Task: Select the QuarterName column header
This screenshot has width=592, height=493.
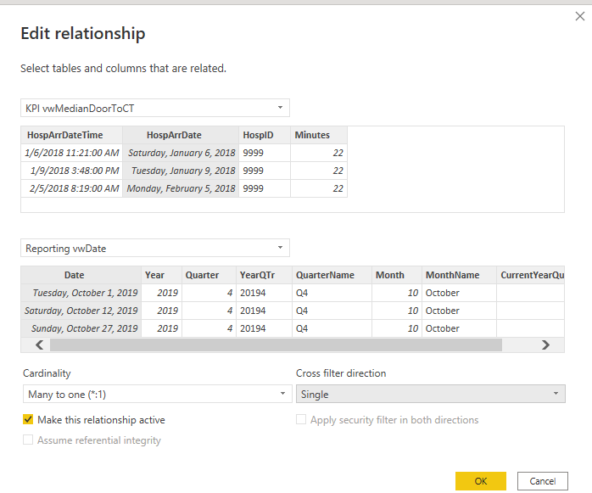Action: pos(332,275)
